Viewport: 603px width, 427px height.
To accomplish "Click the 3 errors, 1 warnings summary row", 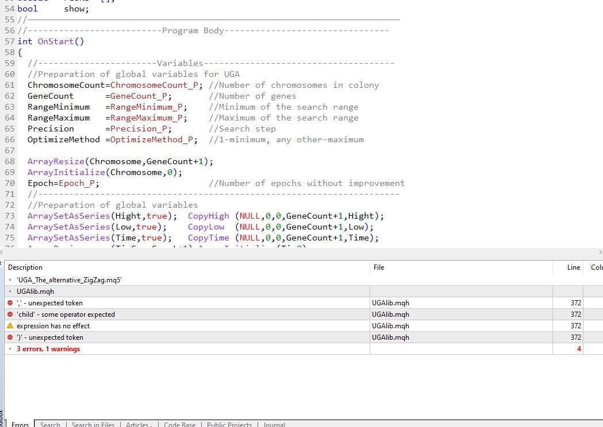I will (304, 349).
